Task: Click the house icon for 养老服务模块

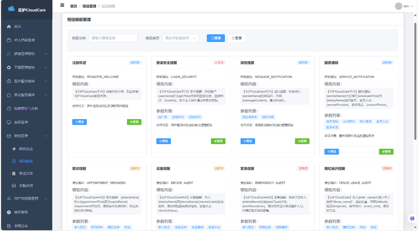Action: click(x=9, y=95)
